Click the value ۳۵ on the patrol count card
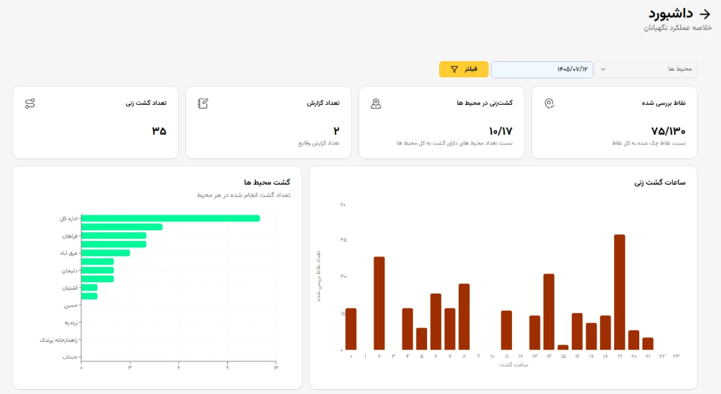The height and width of the screenshot is (394, 721). [159, 131]
